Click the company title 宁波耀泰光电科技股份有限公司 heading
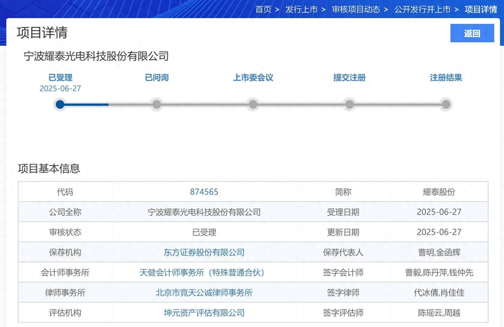Viewport: 504px width, 327px height. tap(96, 56)
